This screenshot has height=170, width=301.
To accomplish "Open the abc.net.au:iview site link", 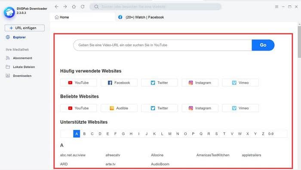I will 73,155.
